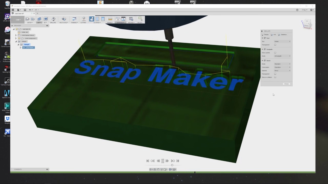328x184 pixels.
Task: Click the 2D milling toolpath icon
Action: pyautogui.click(x=39, y=19)
